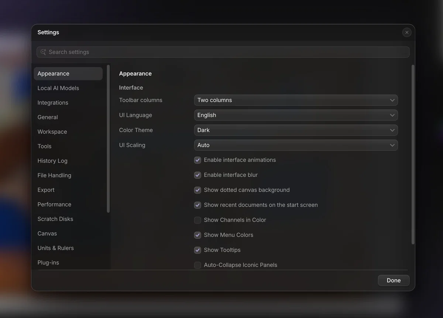This screenshot has width=443, height=318.
Task: Click the Done button
Action: [x=394, y=280]
